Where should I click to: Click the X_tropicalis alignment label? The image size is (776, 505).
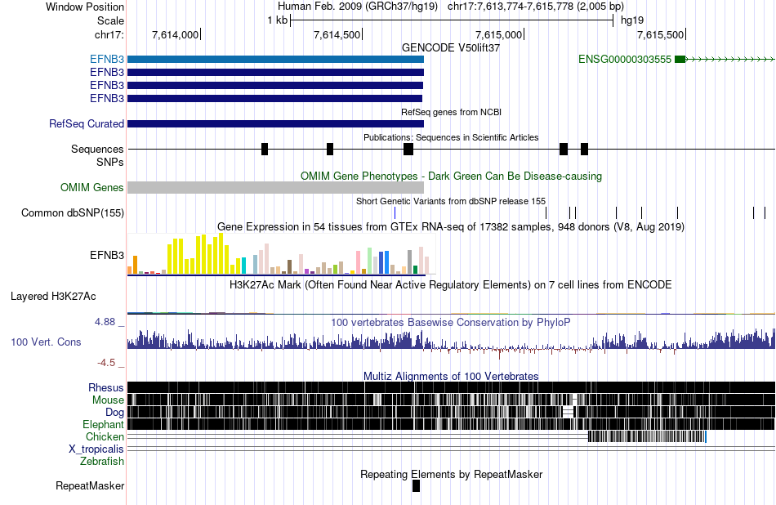pyautogui.click(x=96, y=449)
